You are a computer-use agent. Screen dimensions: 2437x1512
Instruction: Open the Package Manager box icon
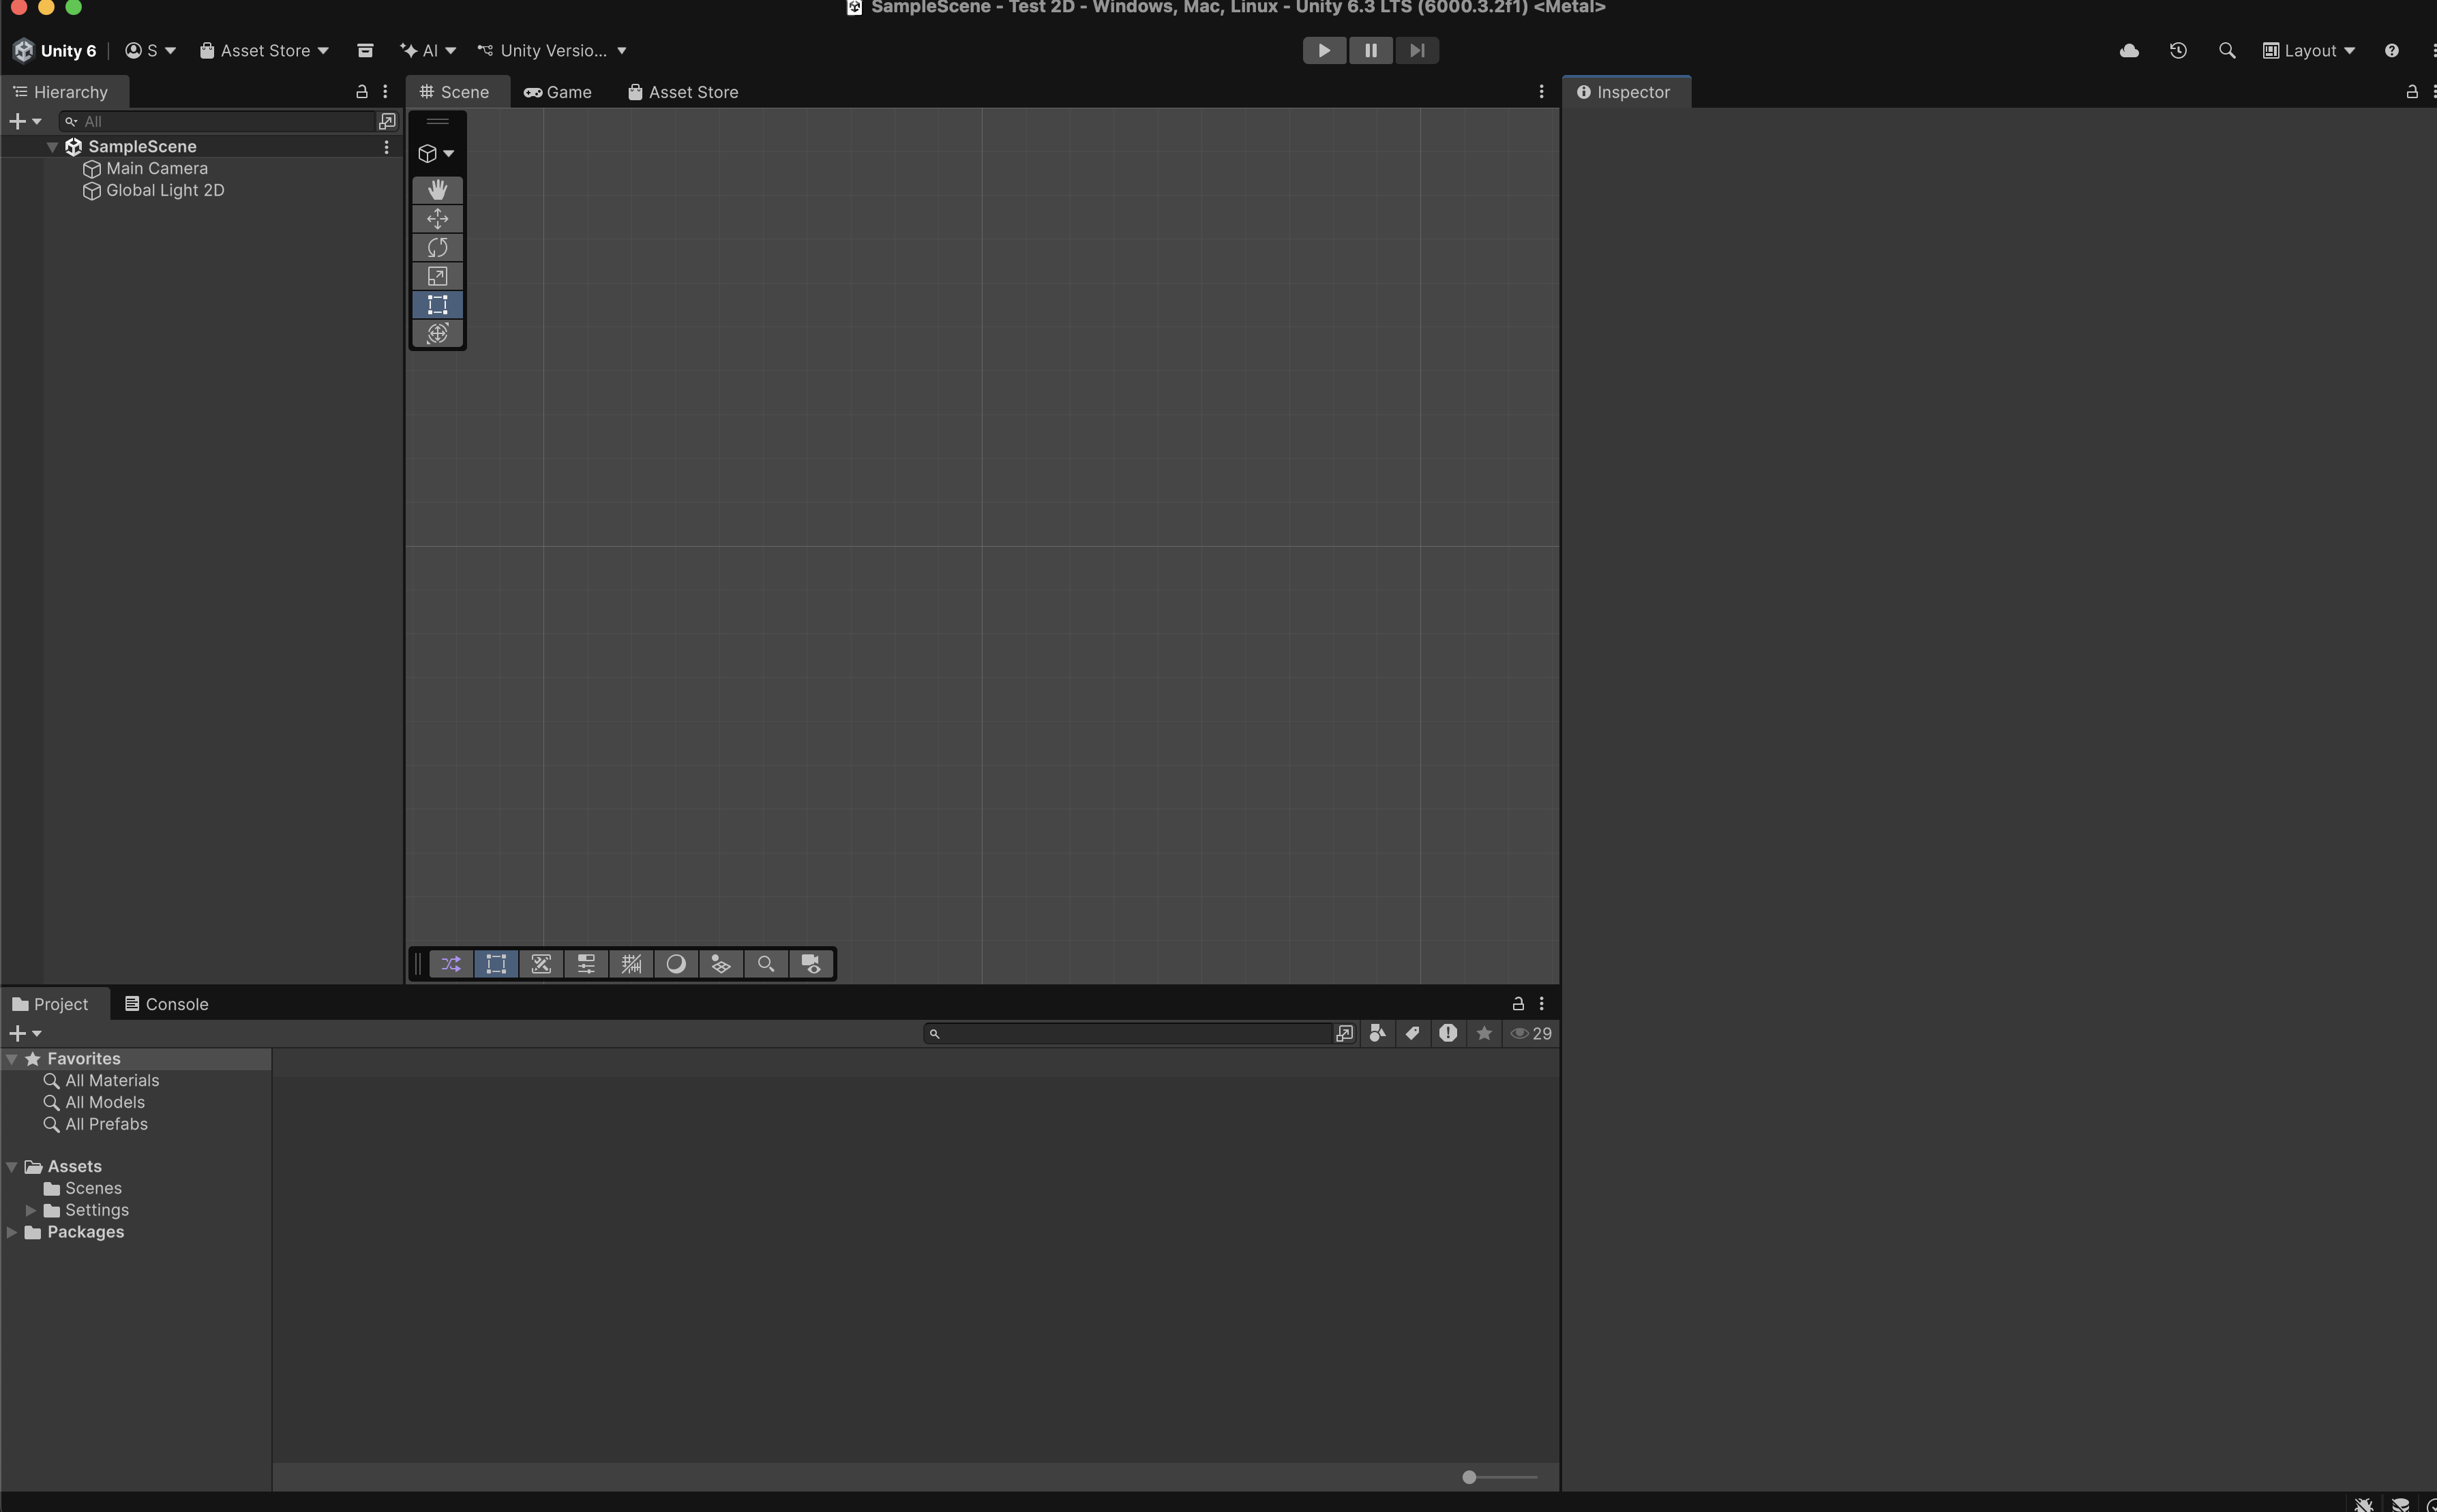[x=365, y=51]
